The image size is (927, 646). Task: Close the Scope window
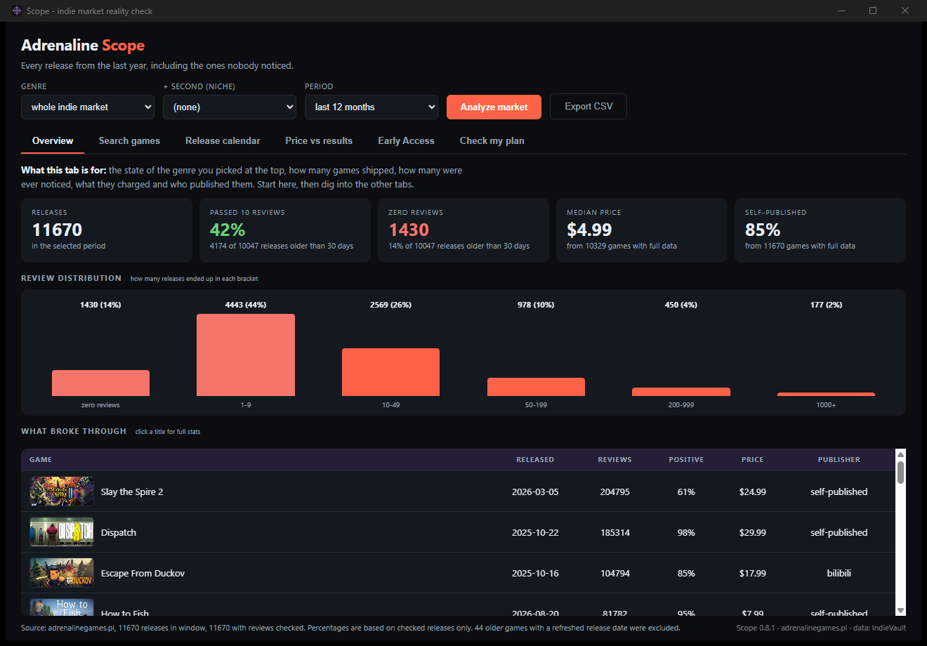coord(905,11)
